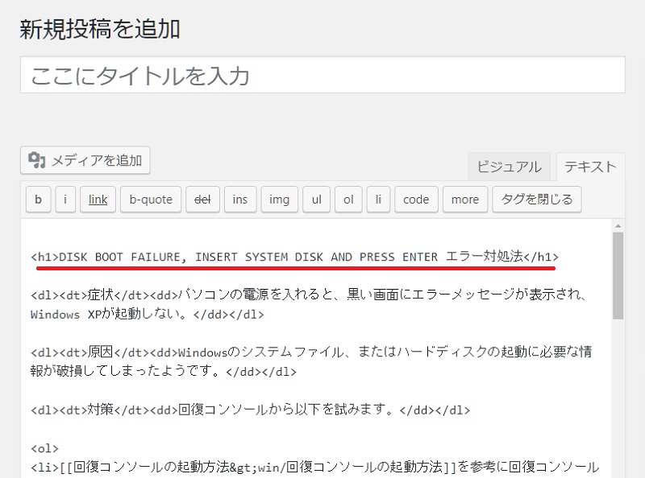Insert the more tag button
Screen dimensions: 645x478
click(465, 200)
